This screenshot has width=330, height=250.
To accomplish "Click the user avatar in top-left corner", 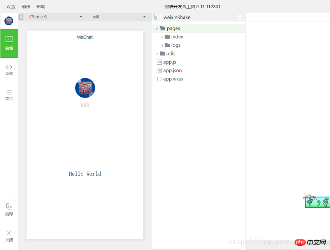I will tap(9, 21).
